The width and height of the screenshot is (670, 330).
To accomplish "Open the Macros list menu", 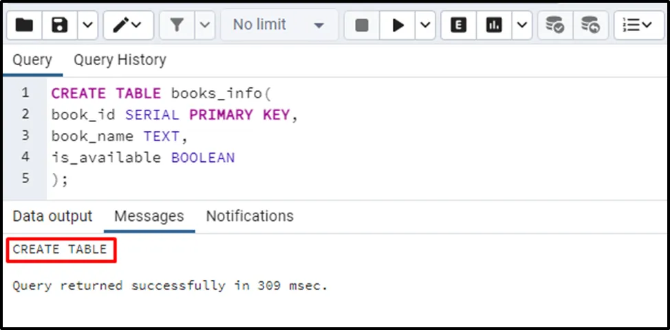I will 638,25.
